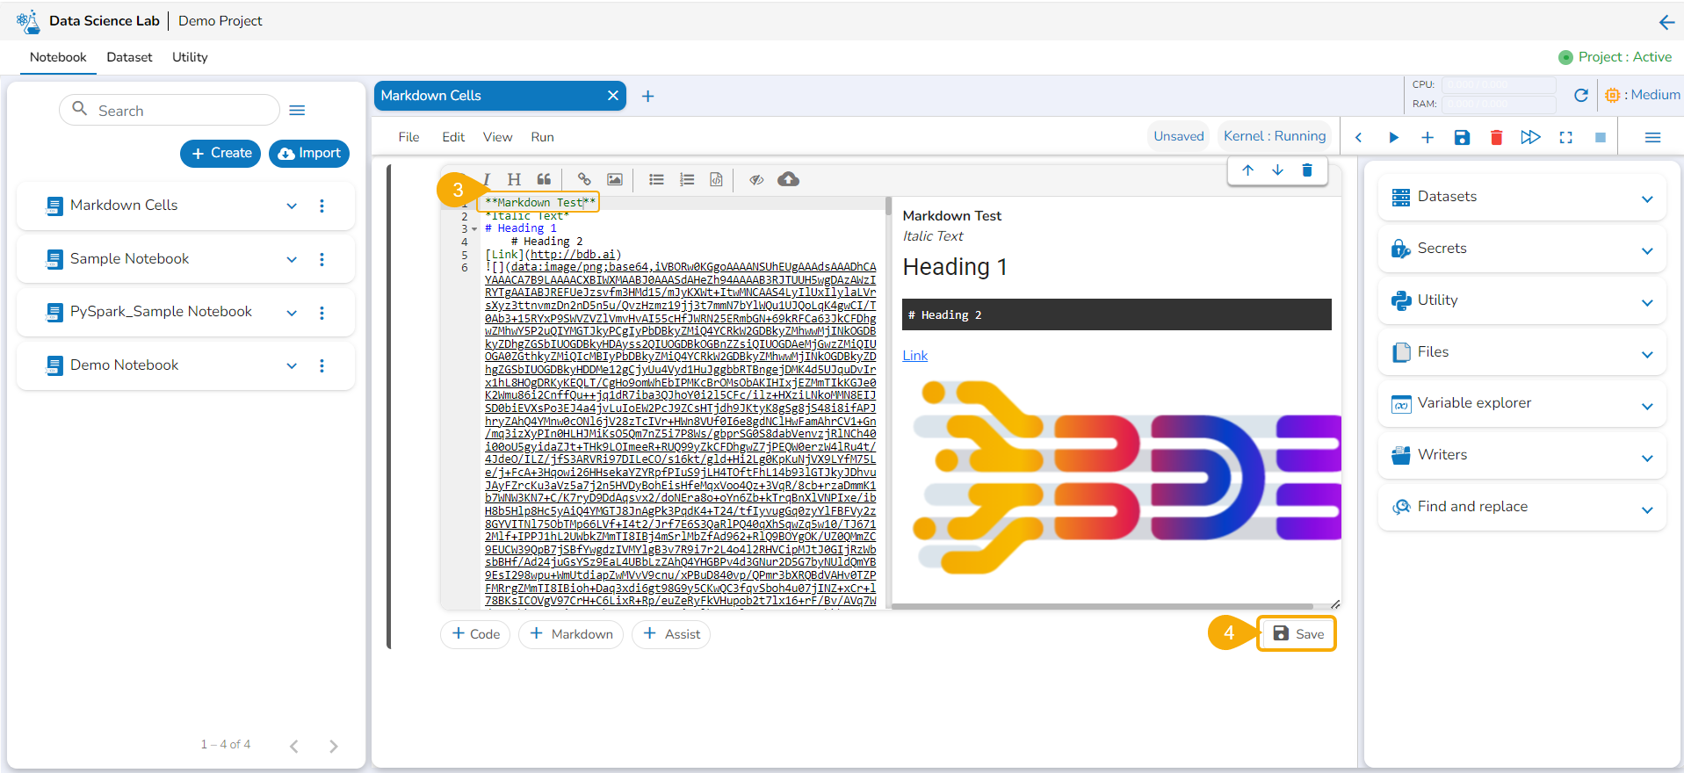Move the markdown cell down
1684x773 pixels.
(1277, 170)
